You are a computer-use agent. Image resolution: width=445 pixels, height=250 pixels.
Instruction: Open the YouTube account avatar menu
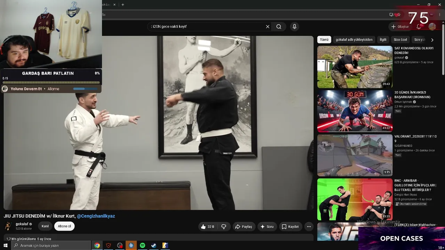coord(432,27)
